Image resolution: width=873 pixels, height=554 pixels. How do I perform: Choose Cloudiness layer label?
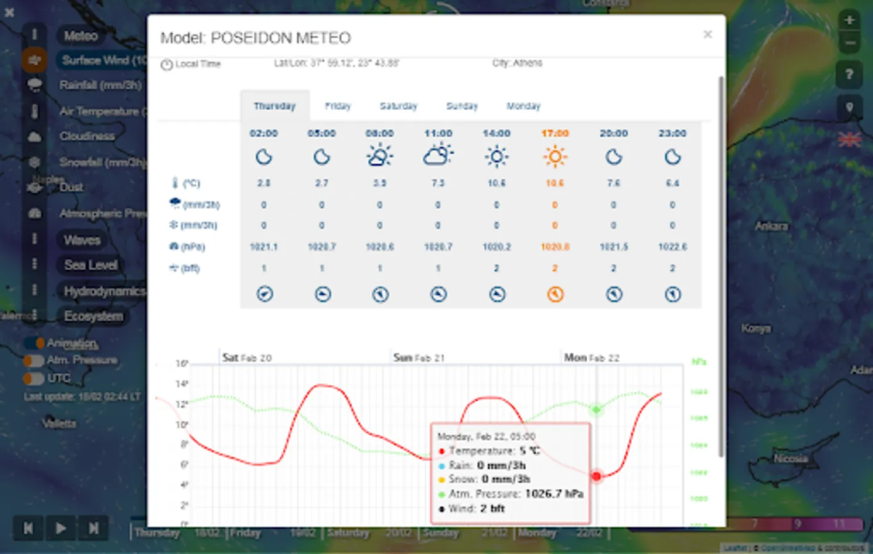(87, 136)
